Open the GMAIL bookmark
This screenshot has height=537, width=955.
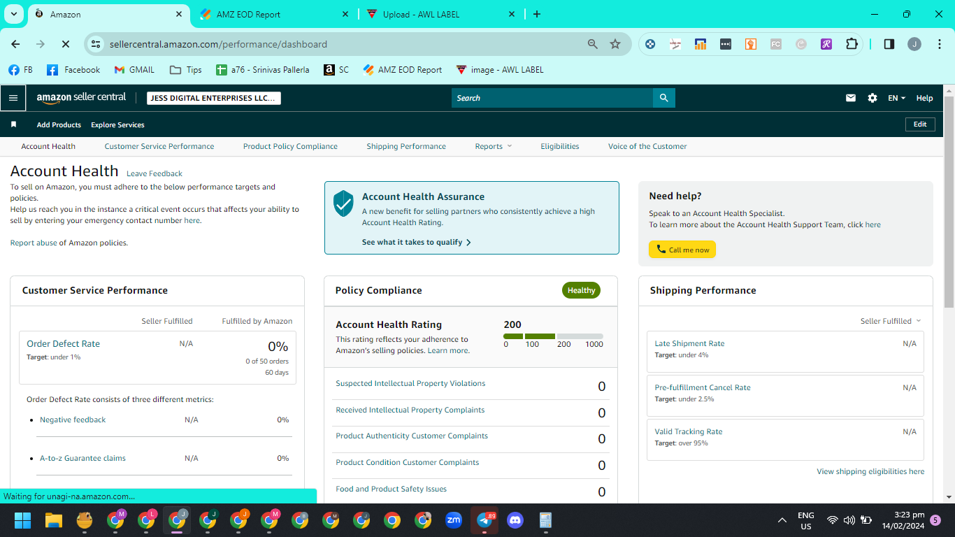point(134,70)
